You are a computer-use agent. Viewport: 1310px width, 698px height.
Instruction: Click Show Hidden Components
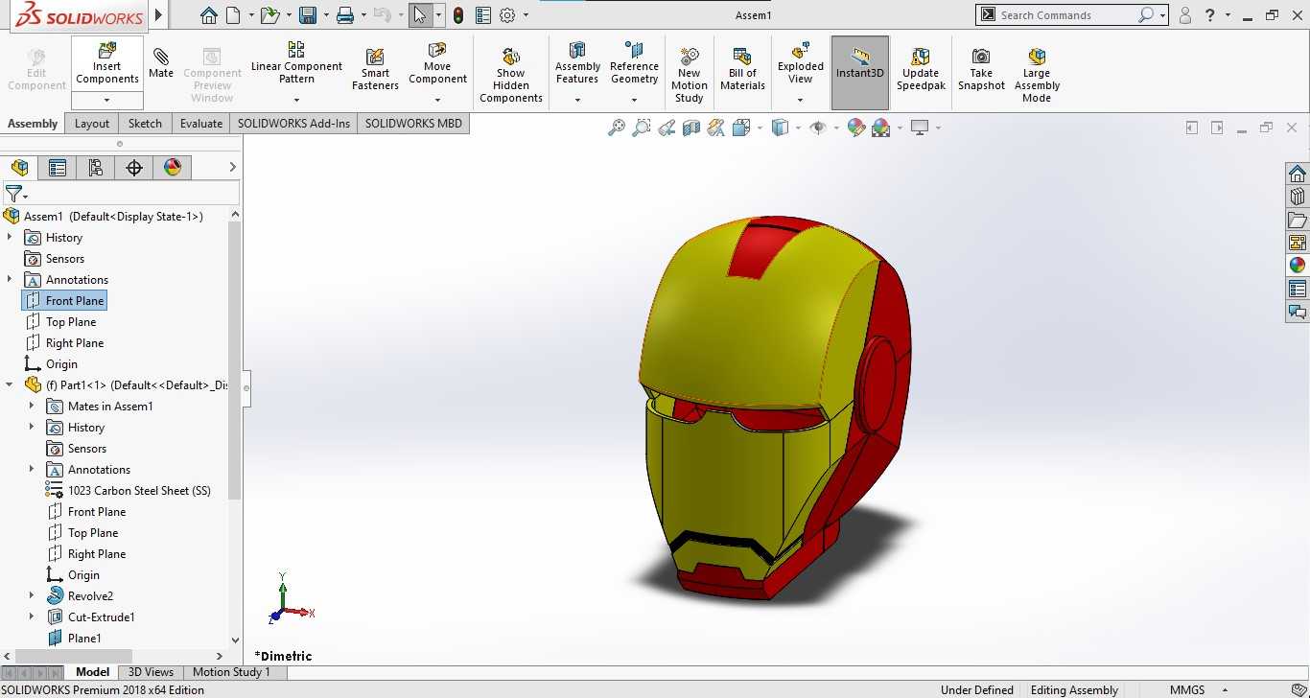[x=511, y=75]
